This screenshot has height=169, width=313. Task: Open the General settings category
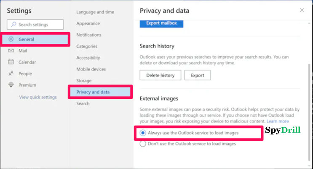pyautogui.click(x=35, y=39)
